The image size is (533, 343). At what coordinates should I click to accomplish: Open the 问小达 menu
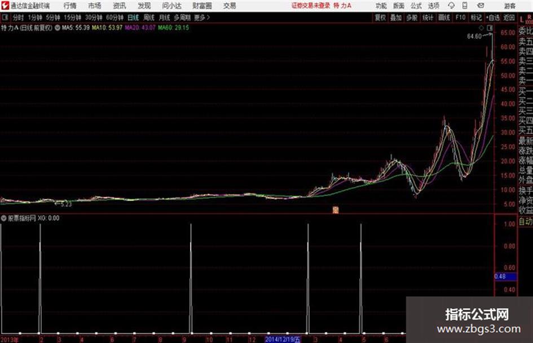[x=171, y=6]
